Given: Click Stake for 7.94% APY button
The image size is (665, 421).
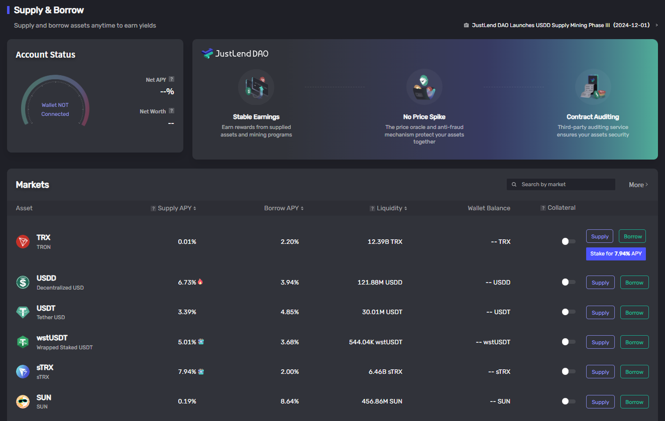Looking at the screenshot, I should pos(616,253).
